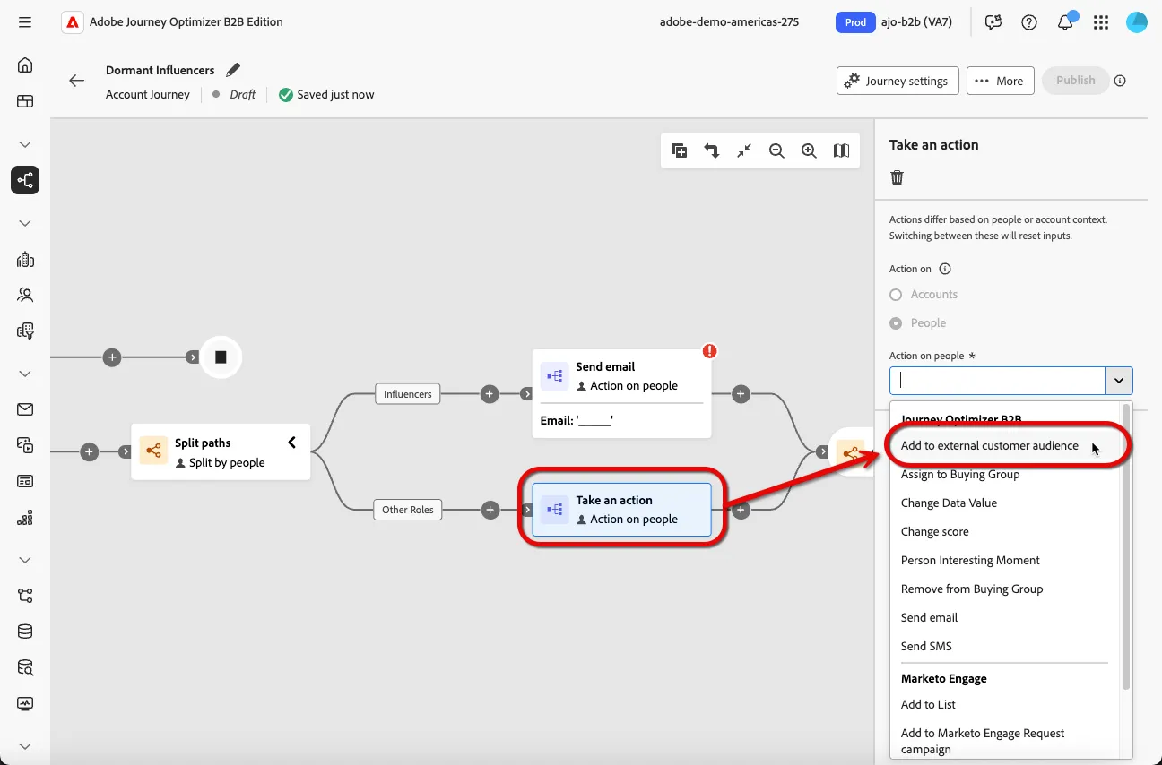
Task: Open the hamburger navigation menu
Action: (x=25, y=21)
